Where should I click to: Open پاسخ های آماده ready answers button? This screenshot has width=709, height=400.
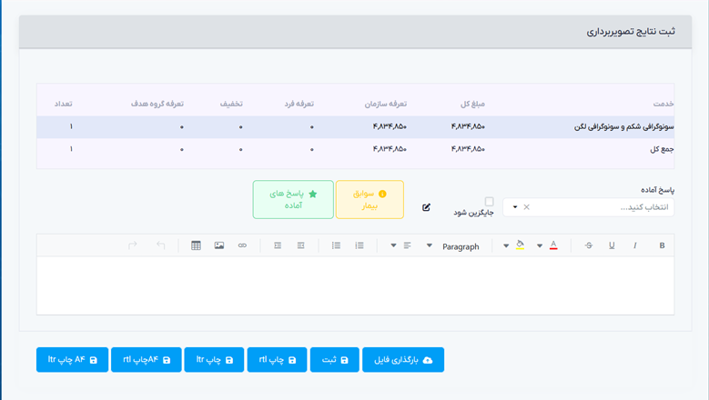point(293,200)
